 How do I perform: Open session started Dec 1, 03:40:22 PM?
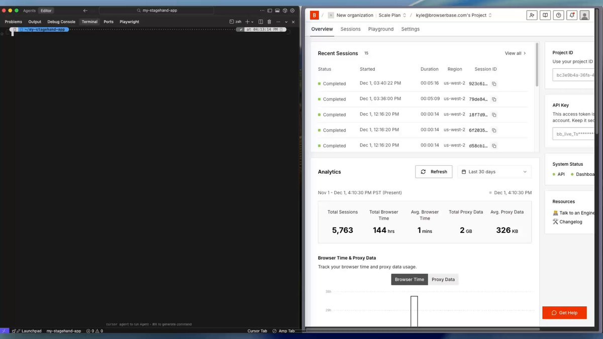point(423,83)
